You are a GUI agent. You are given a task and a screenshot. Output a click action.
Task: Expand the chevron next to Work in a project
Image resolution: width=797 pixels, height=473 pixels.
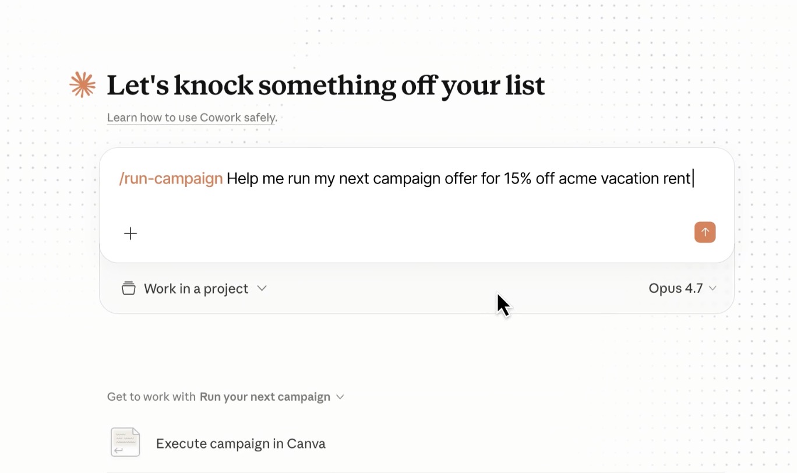[262, 288]
